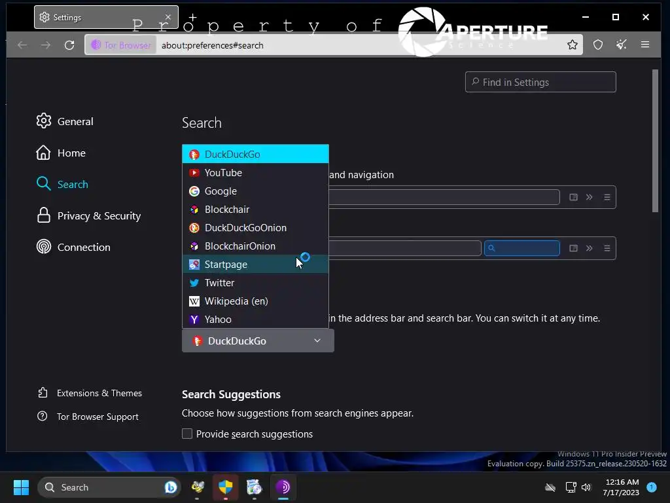This screenshot has height=503, width=670.
Task: Bookmark this page with star icon
Action: [573, 45]
